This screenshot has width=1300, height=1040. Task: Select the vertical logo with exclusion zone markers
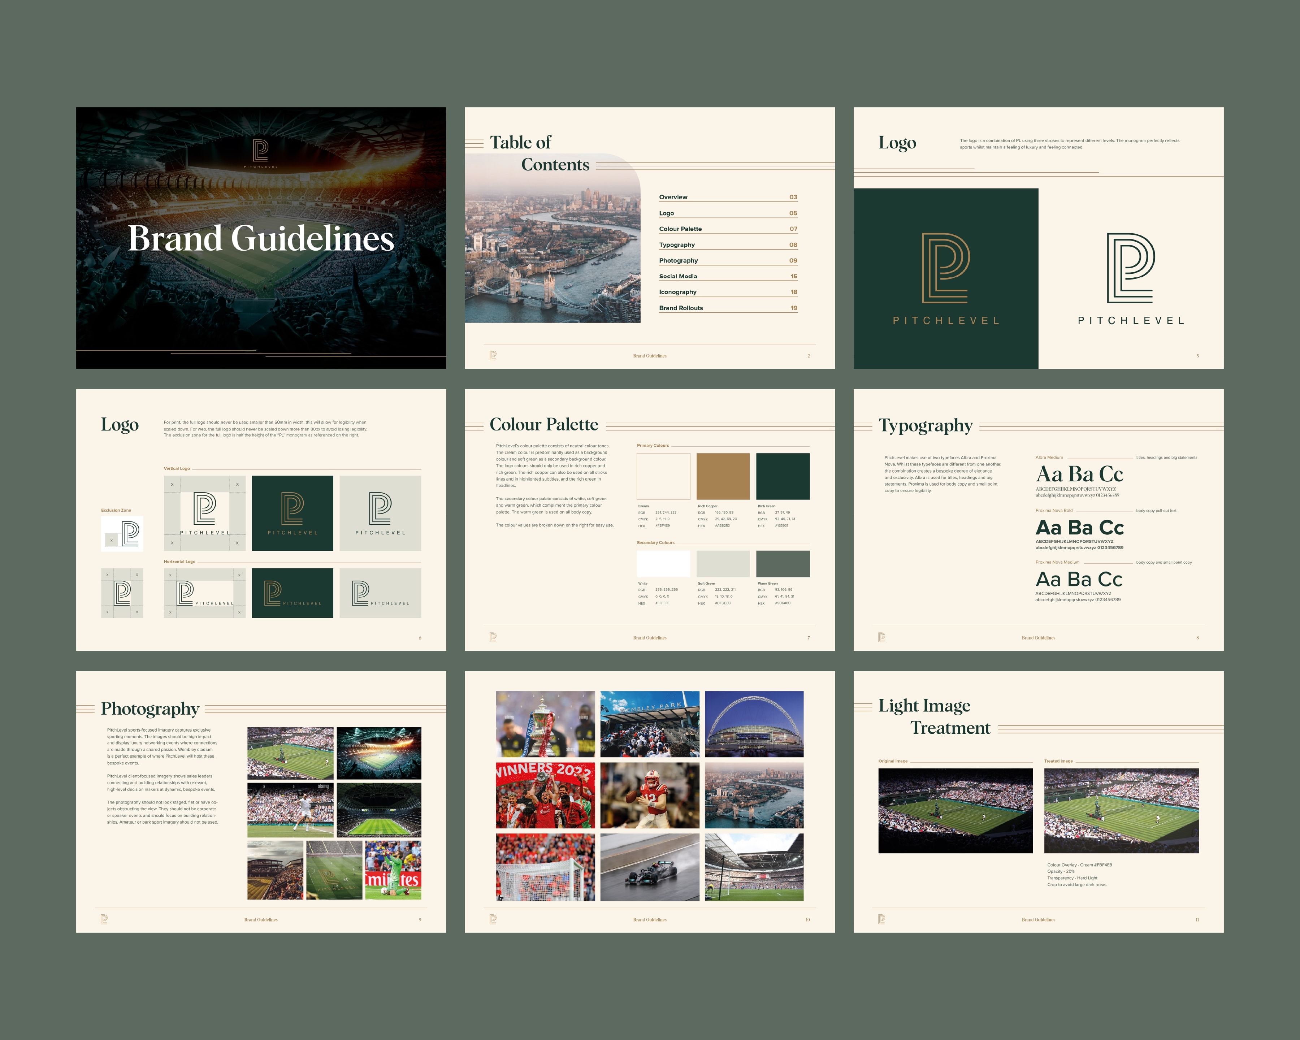pos(204,513)
